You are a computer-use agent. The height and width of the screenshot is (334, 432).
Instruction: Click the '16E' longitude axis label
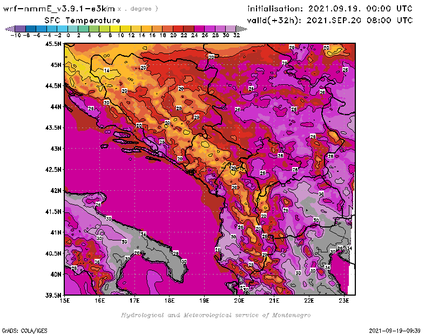pos(100,300)
